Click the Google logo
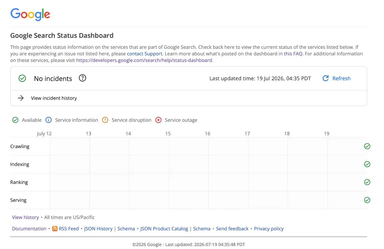Image resolution: width=384 pixels, height=249 pixels. (30, 14)
